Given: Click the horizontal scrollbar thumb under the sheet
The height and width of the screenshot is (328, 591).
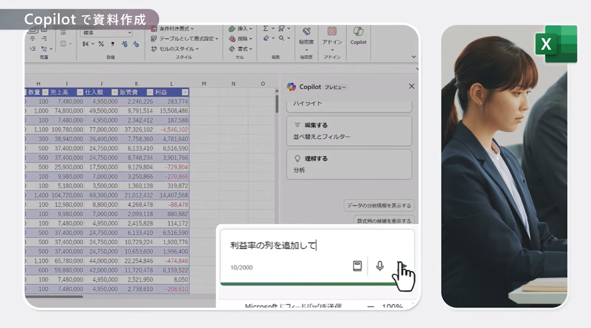Looking at the screenshot, I should (x=54, y=297).
